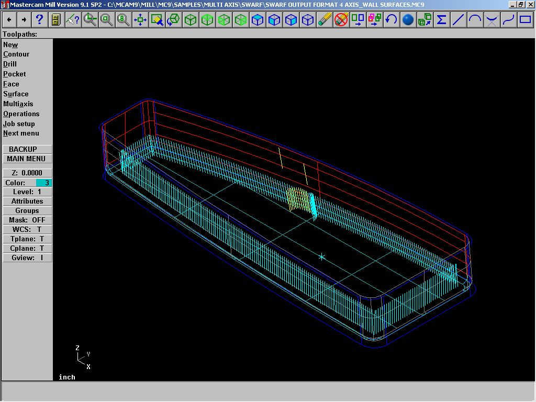This screenshot has height=402, width=536.
Task: Click the Unzoom magnifier icon
Action: pyautogui.click(x=107, y=20)
